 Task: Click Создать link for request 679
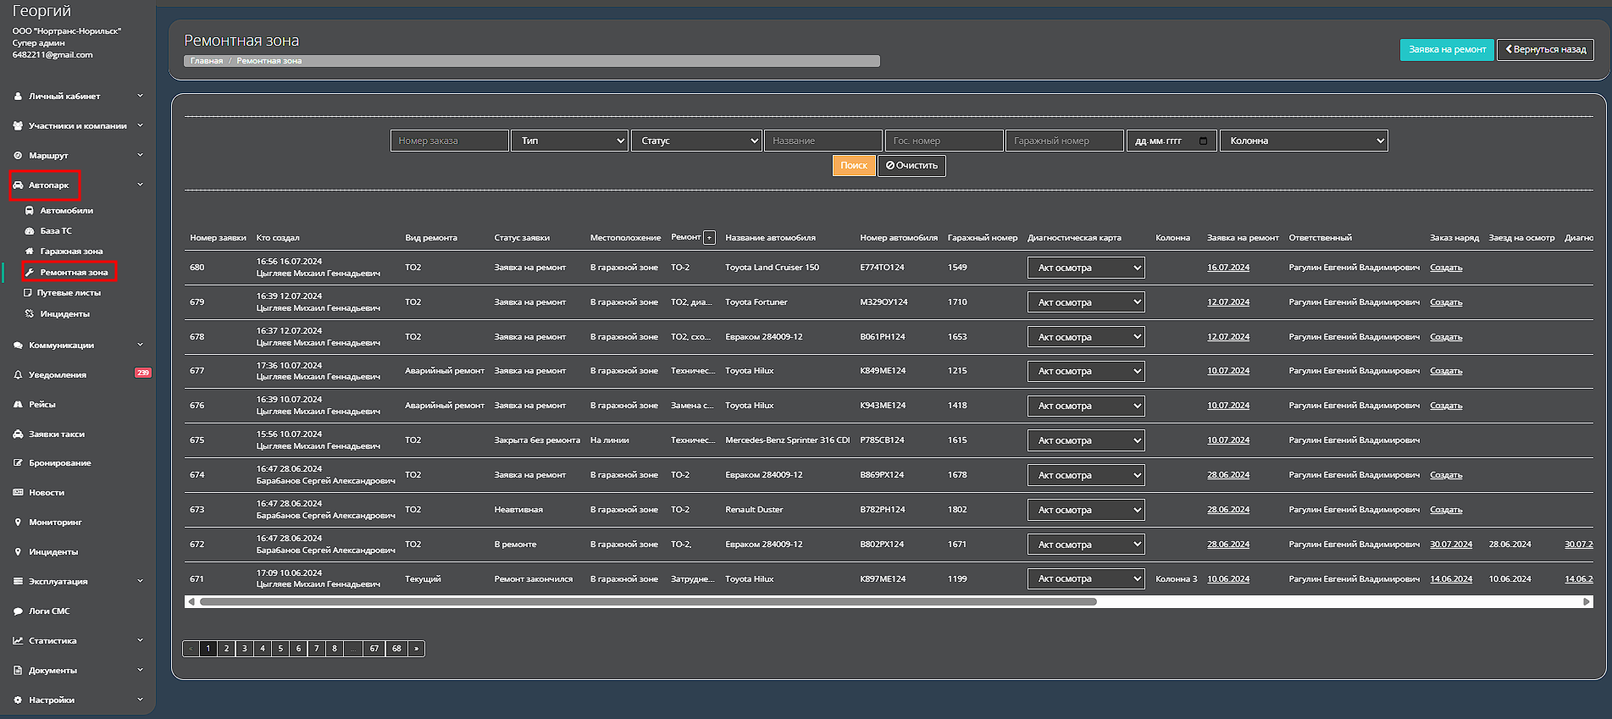coord(1445,302)
